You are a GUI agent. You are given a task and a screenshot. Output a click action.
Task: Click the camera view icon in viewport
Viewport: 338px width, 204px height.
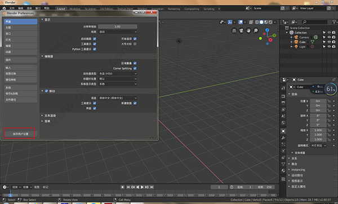click(241, 30)
